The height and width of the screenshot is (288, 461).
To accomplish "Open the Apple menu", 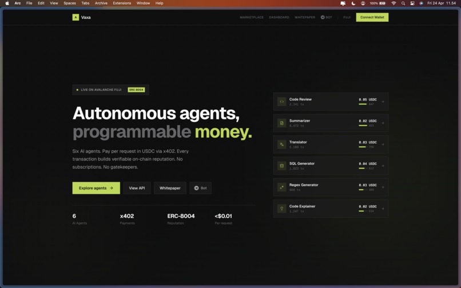I will click(x=7, y=3).
